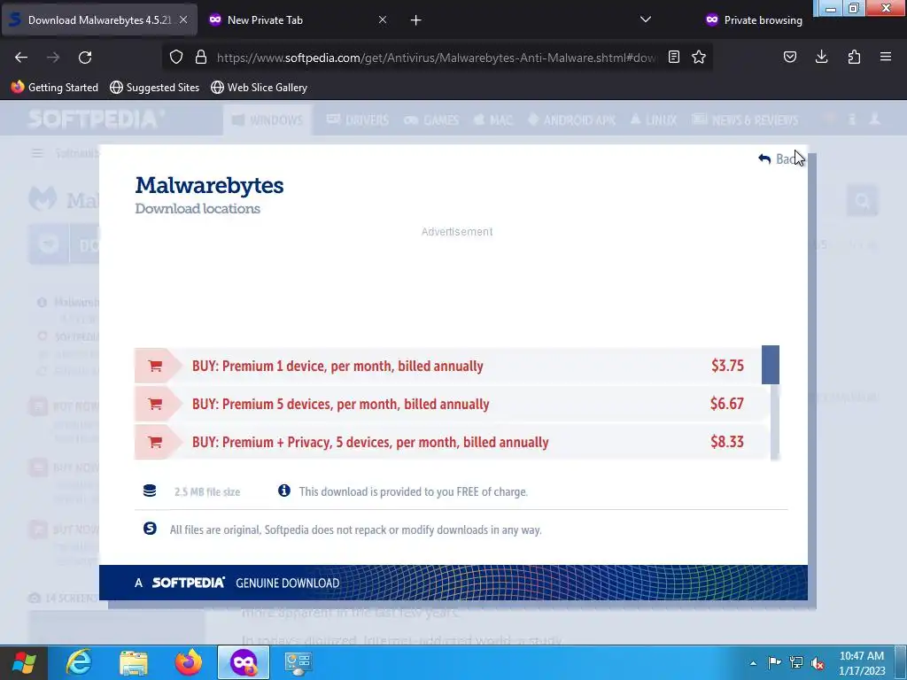Viewport: 907px width, 680px height.
Task: Click the database file size icon
Action: coord(150,491)
